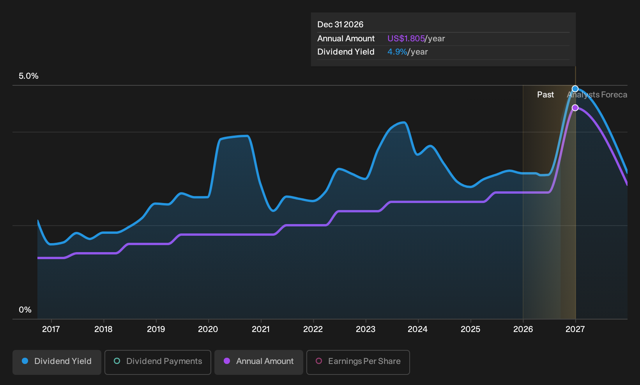640x385 pixels.
Task: Click the 2017 x-axis label
Action: pyautogui.click(x=51, y=329)
